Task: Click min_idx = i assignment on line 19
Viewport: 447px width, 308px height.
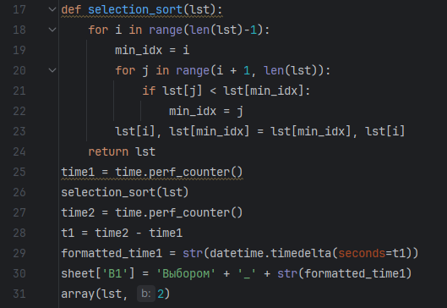Action: tap(152, 51)
